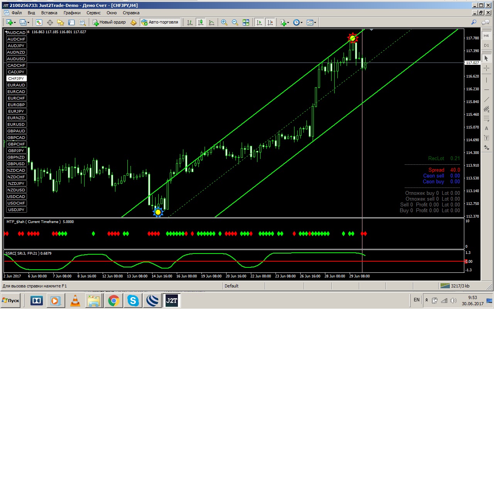Select the equidistant channel tool

pos(486,109)
